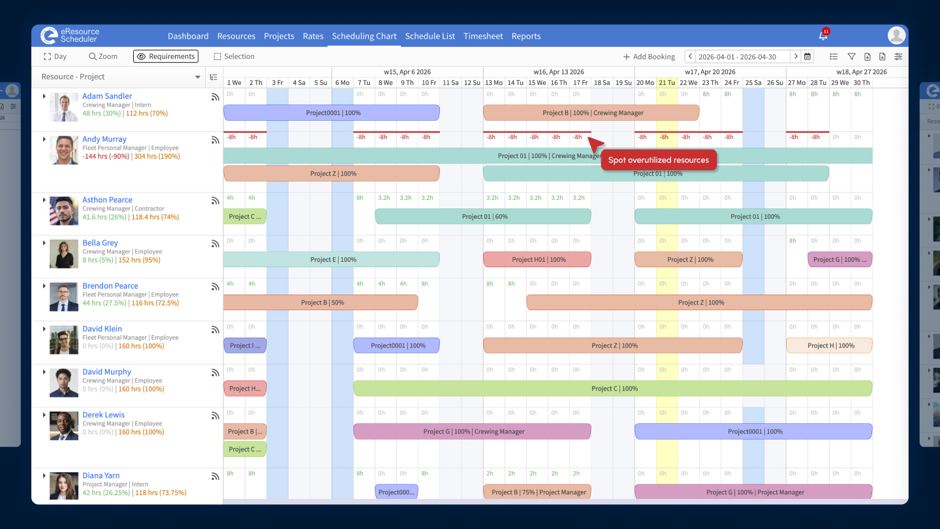Click the Zoom magnifier tool
Viewport: 940px width, 529px height.
coord(103,57)
